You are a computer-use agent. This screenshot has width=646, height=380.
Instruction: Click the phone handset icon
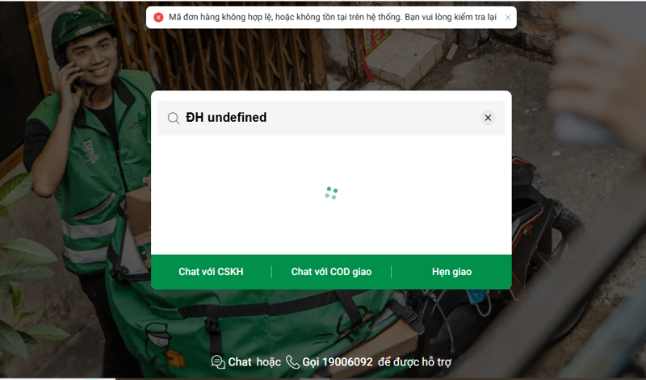point(292,362)
